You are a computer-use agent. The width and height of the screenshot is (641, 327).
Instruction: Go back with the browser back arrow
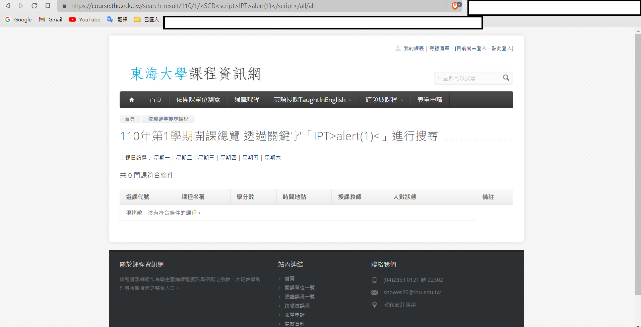point(8,6)
